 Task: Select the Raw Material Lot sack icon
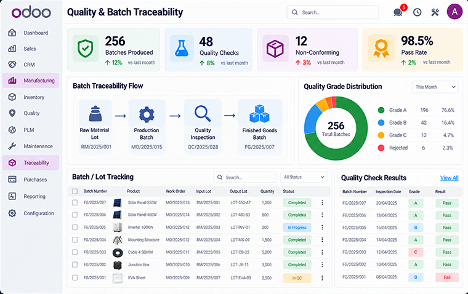pyautogui.click(x=95, y=113)
